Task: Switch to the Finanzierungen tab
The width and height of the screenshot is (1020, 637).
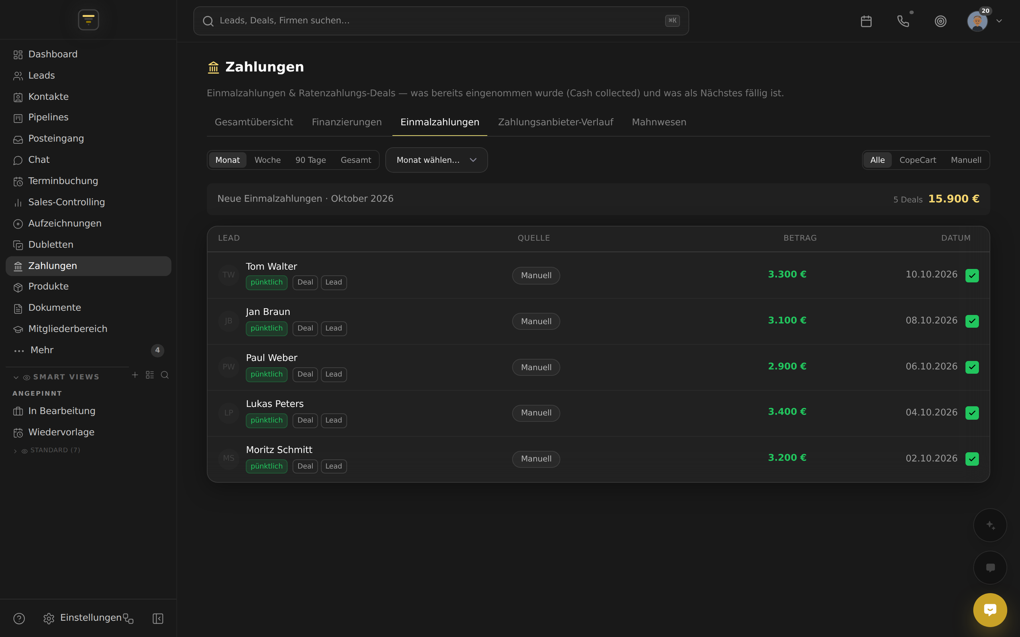Action: [x=347, y=122]
